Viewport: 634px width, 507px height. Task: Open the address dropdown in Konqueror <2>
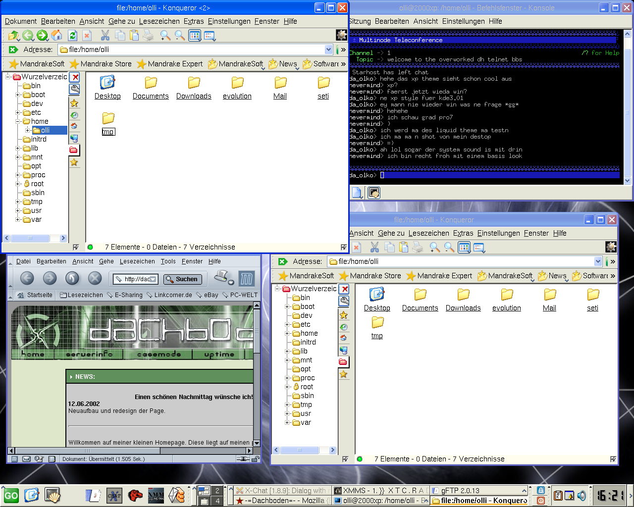point(328,50)
